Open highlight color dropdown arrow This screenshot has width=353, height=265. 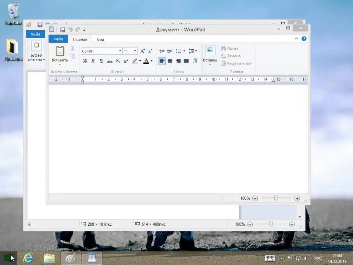pos(140,61)
